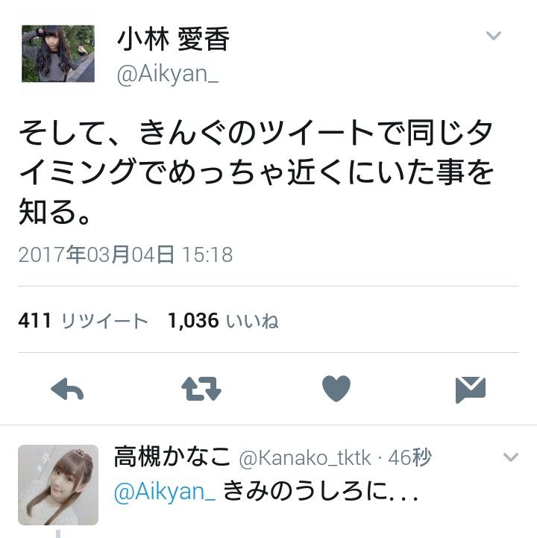Screen dimensions: 537x538
Task: Reply to the tweet by 小林 愛香
Action: (67, 389)
